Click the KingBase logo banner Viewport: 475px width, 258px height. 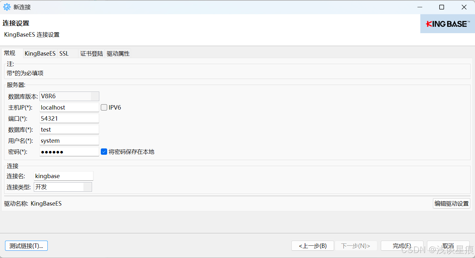coord(448,24)
